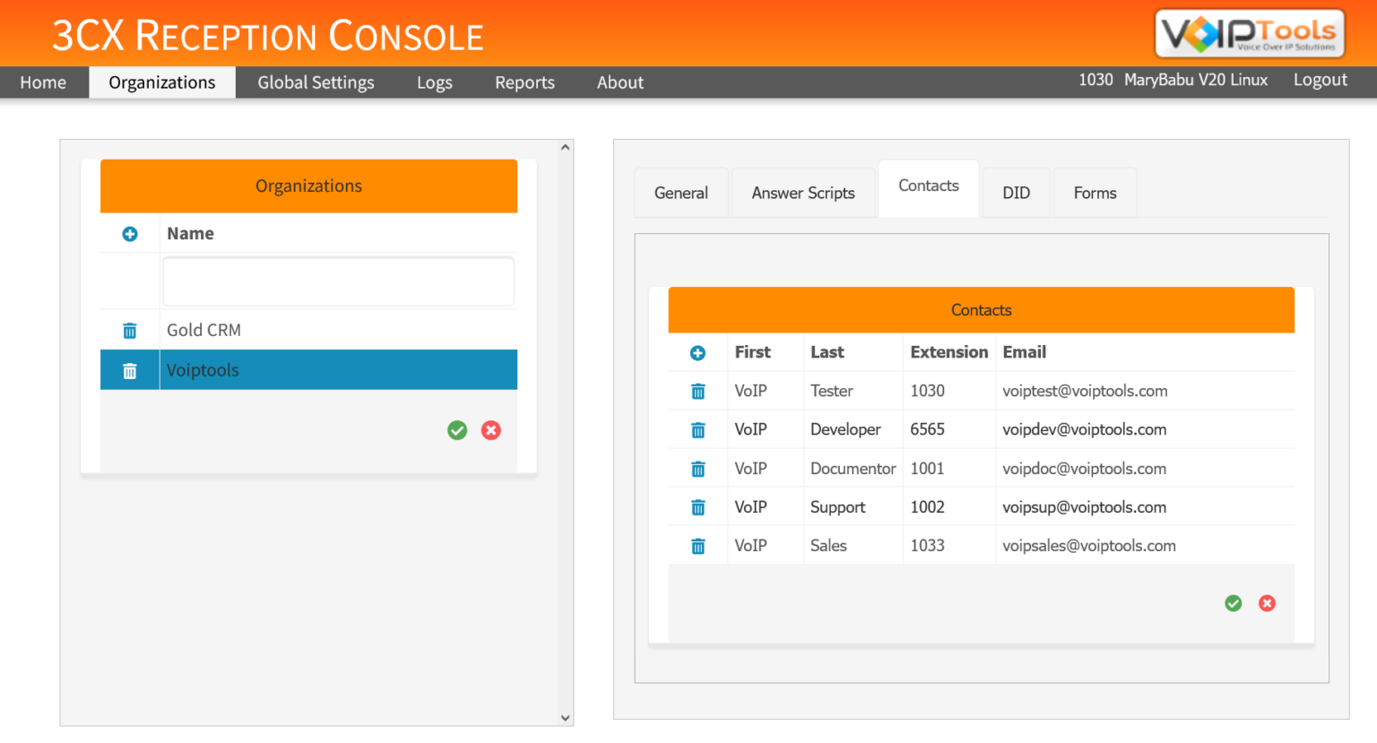This screenshot has height=743, width=1377.
Task: Open the Global Settings menu
Action: (316, 82)
